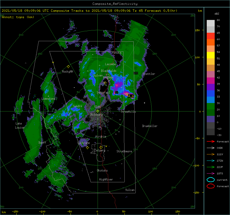Click the Sundre city label

coord(77,106)
